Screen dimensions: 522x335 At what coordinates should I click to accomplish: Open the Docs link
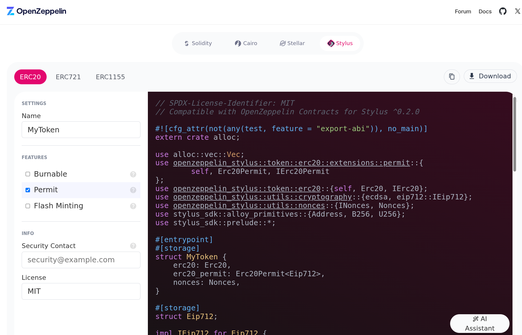[485, 11]
